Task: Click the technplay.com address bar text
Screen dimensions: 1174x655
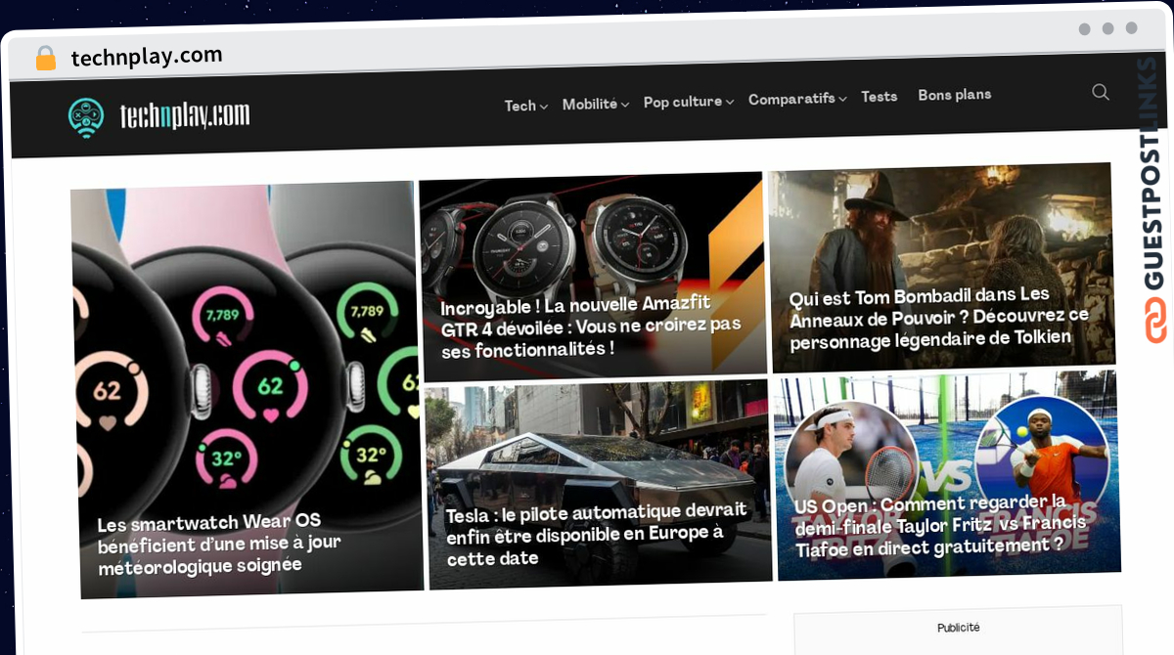Action: point(147,57)
